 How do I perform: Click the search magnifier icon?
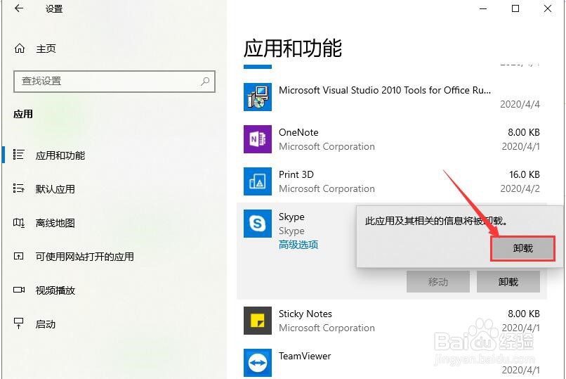click(x=205, y=82)
